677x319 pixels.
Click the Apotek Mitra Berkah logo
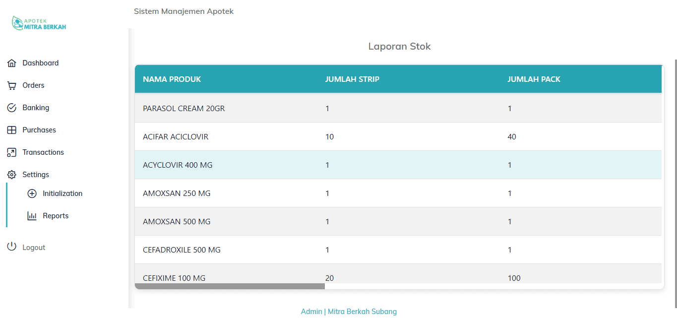39,23
